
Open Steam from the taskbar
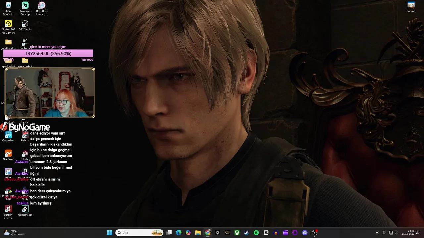[246, 233]
